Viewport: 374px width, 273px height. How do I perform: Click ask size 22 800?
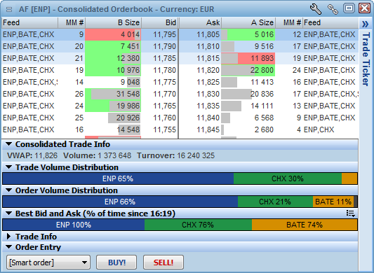point(262,70)
